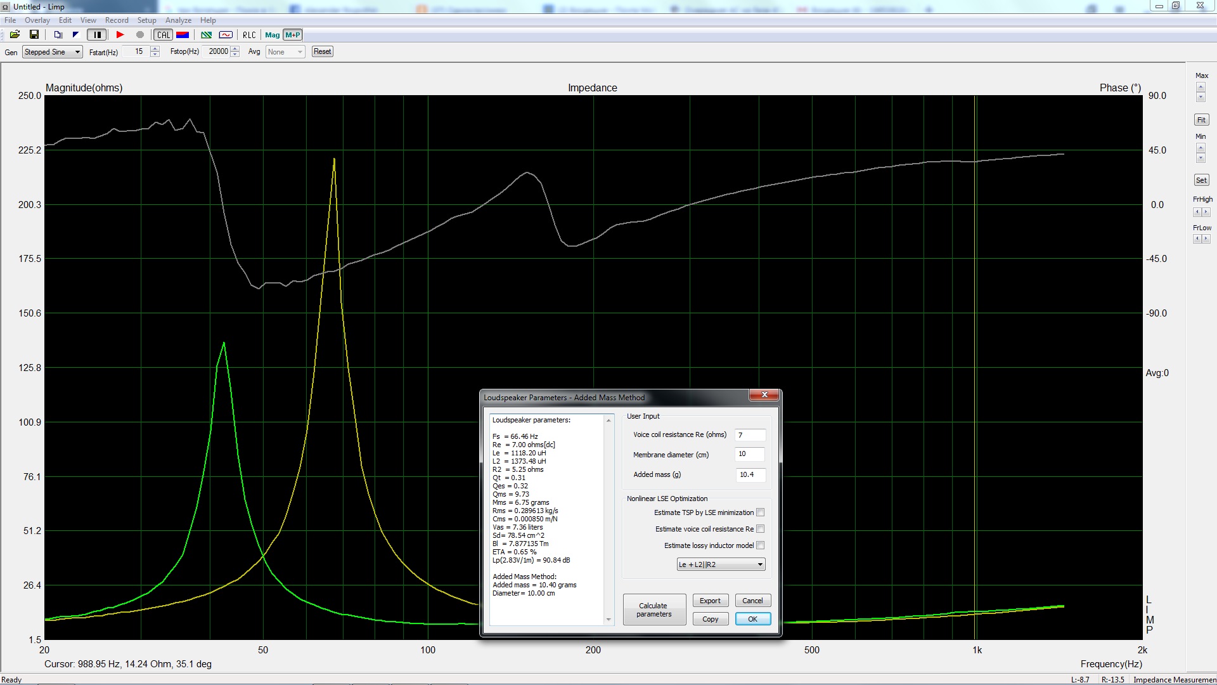Click the generator setup sine wave icon
1217x685 pixels.
[226, 35]
